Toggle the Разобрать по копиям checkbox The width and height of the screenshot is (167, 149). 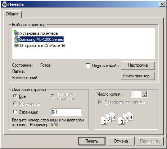(x=100, y=102)
